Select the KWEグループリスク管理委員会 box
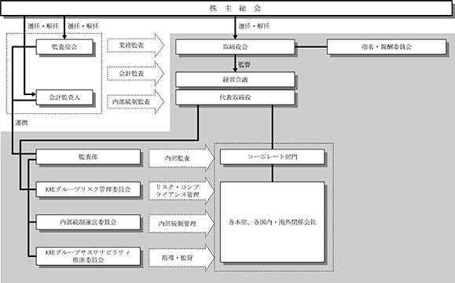Viewport: 455px width, 283px height. (x=88, y=189)
